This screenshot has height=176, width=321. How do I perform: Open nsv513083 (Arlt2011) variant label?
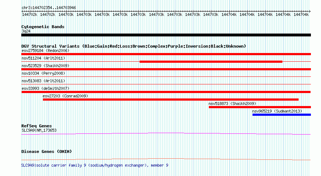point(43,81)
